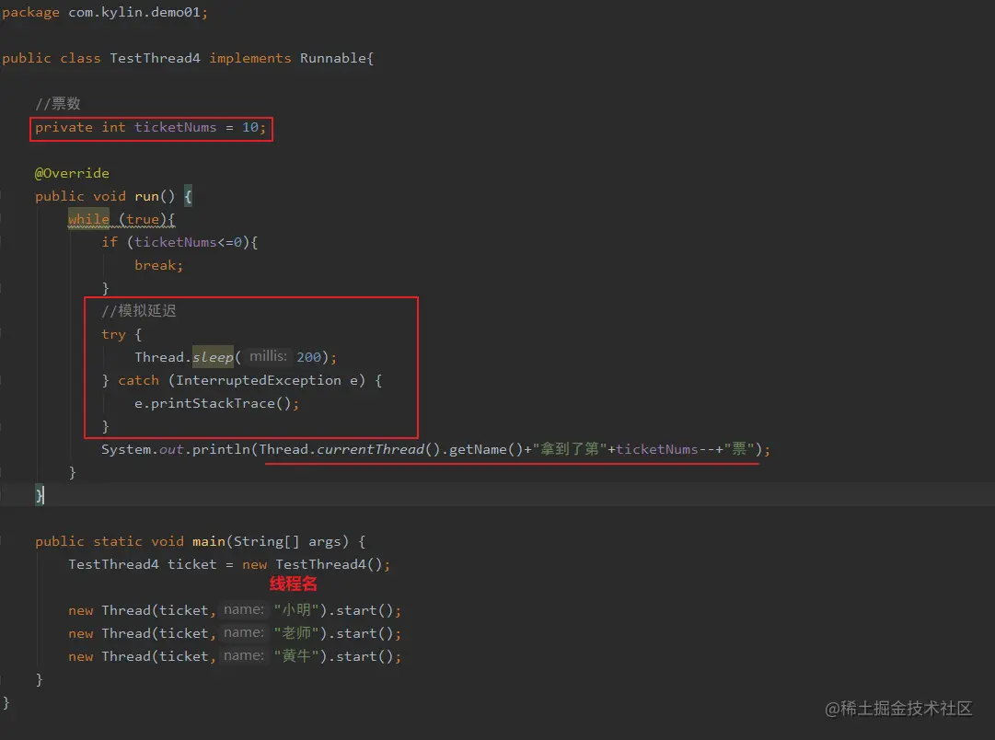
Task: Click the 200 sleep argument
Action: (309, 357)
